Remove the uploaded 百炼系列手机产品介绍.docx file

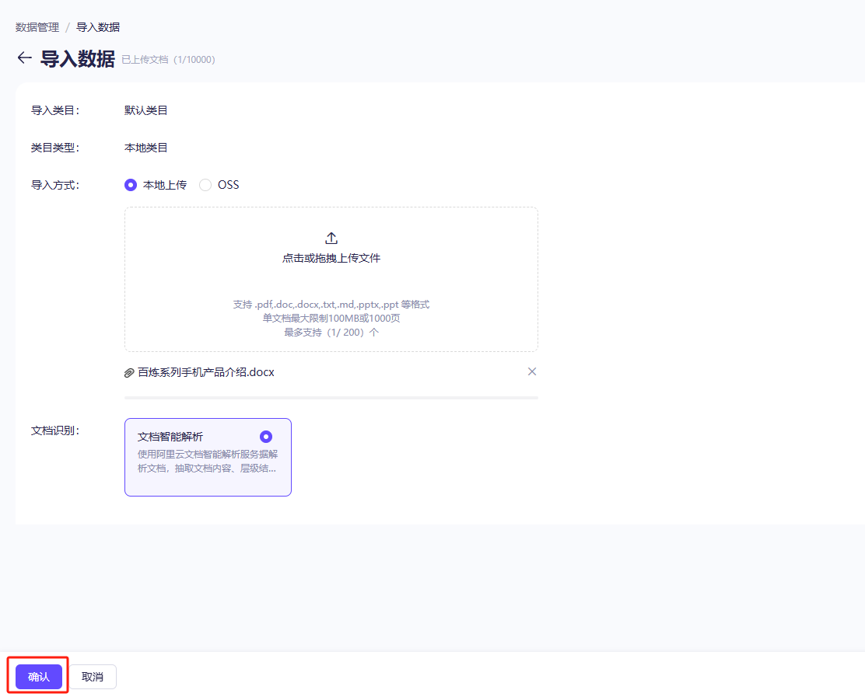(532, 371)
